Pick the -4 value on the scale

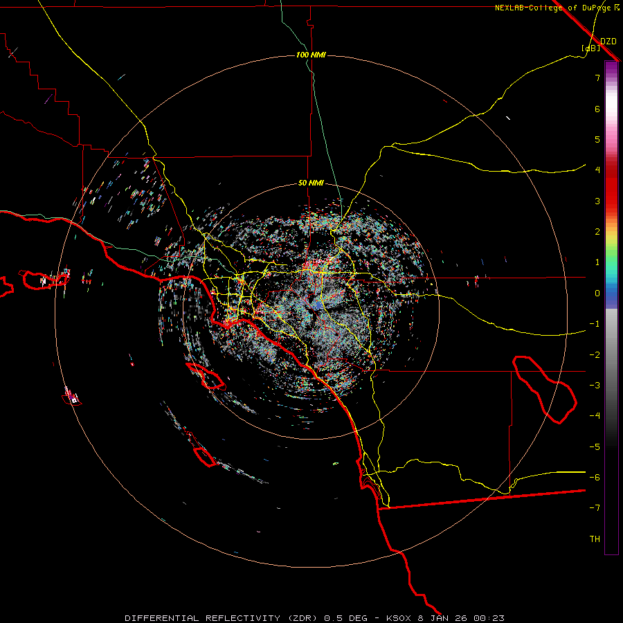tap(595, 416)
